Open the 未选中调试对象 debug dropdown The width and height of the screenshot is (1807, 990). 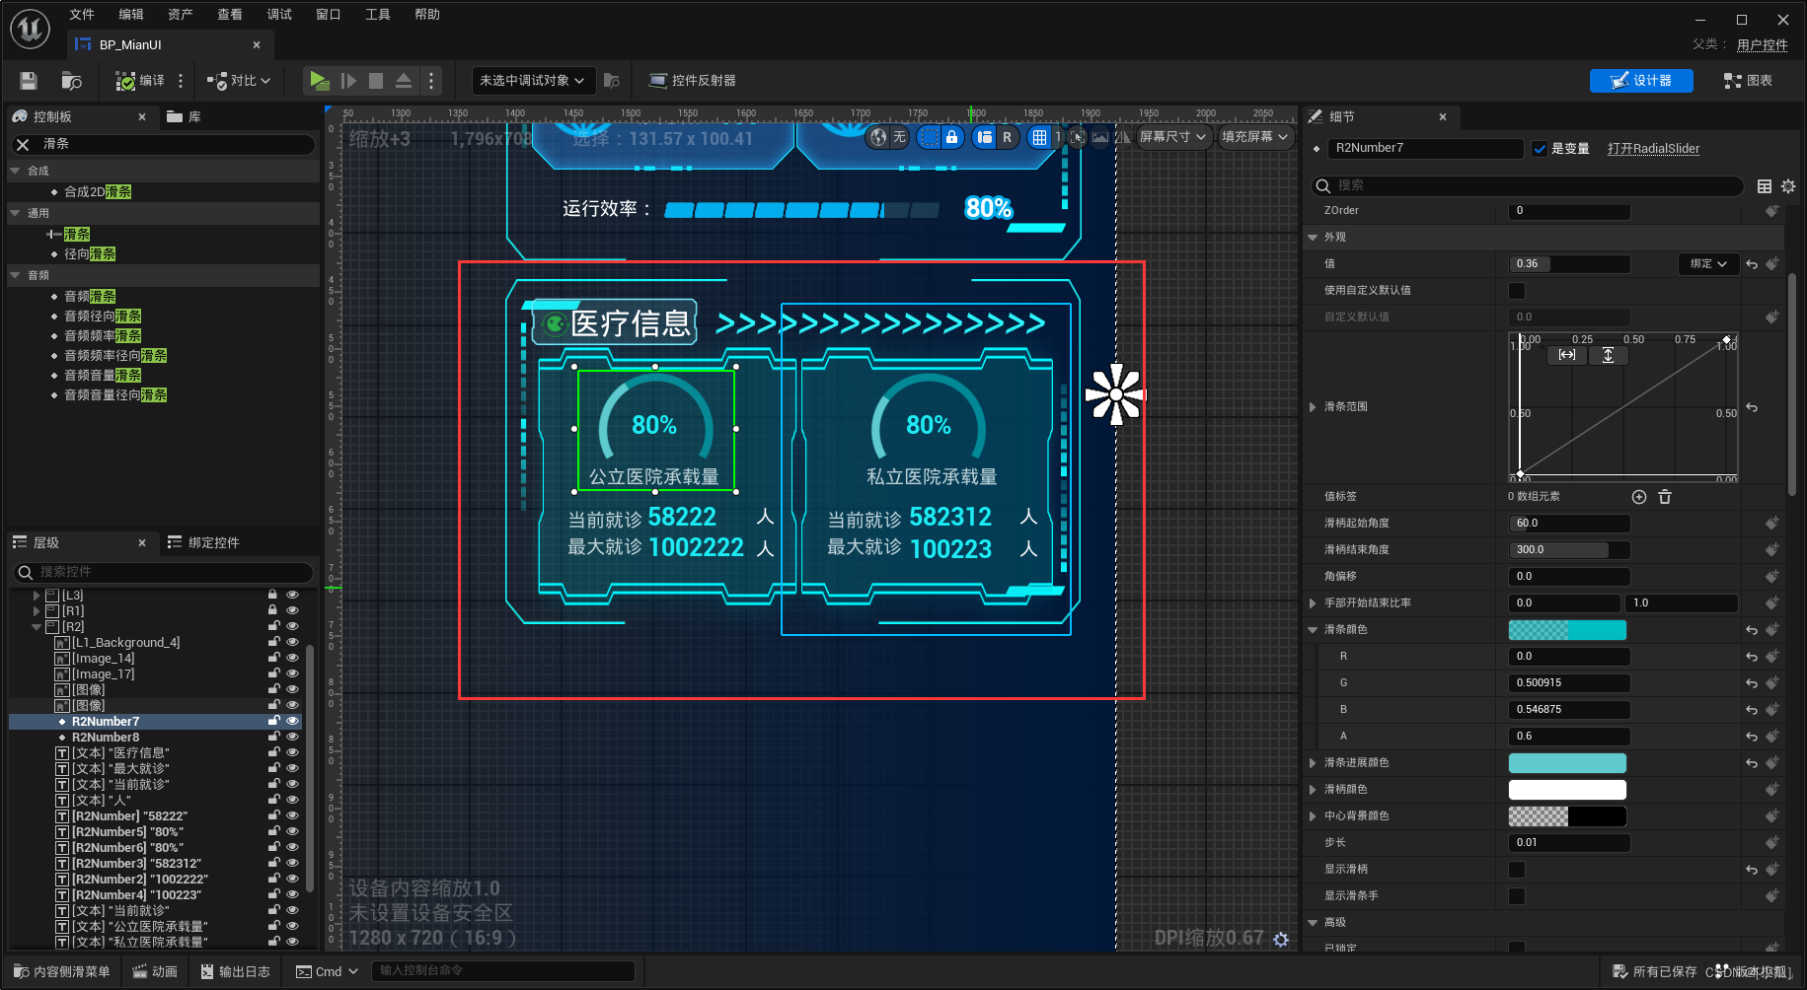coord(531,80)
